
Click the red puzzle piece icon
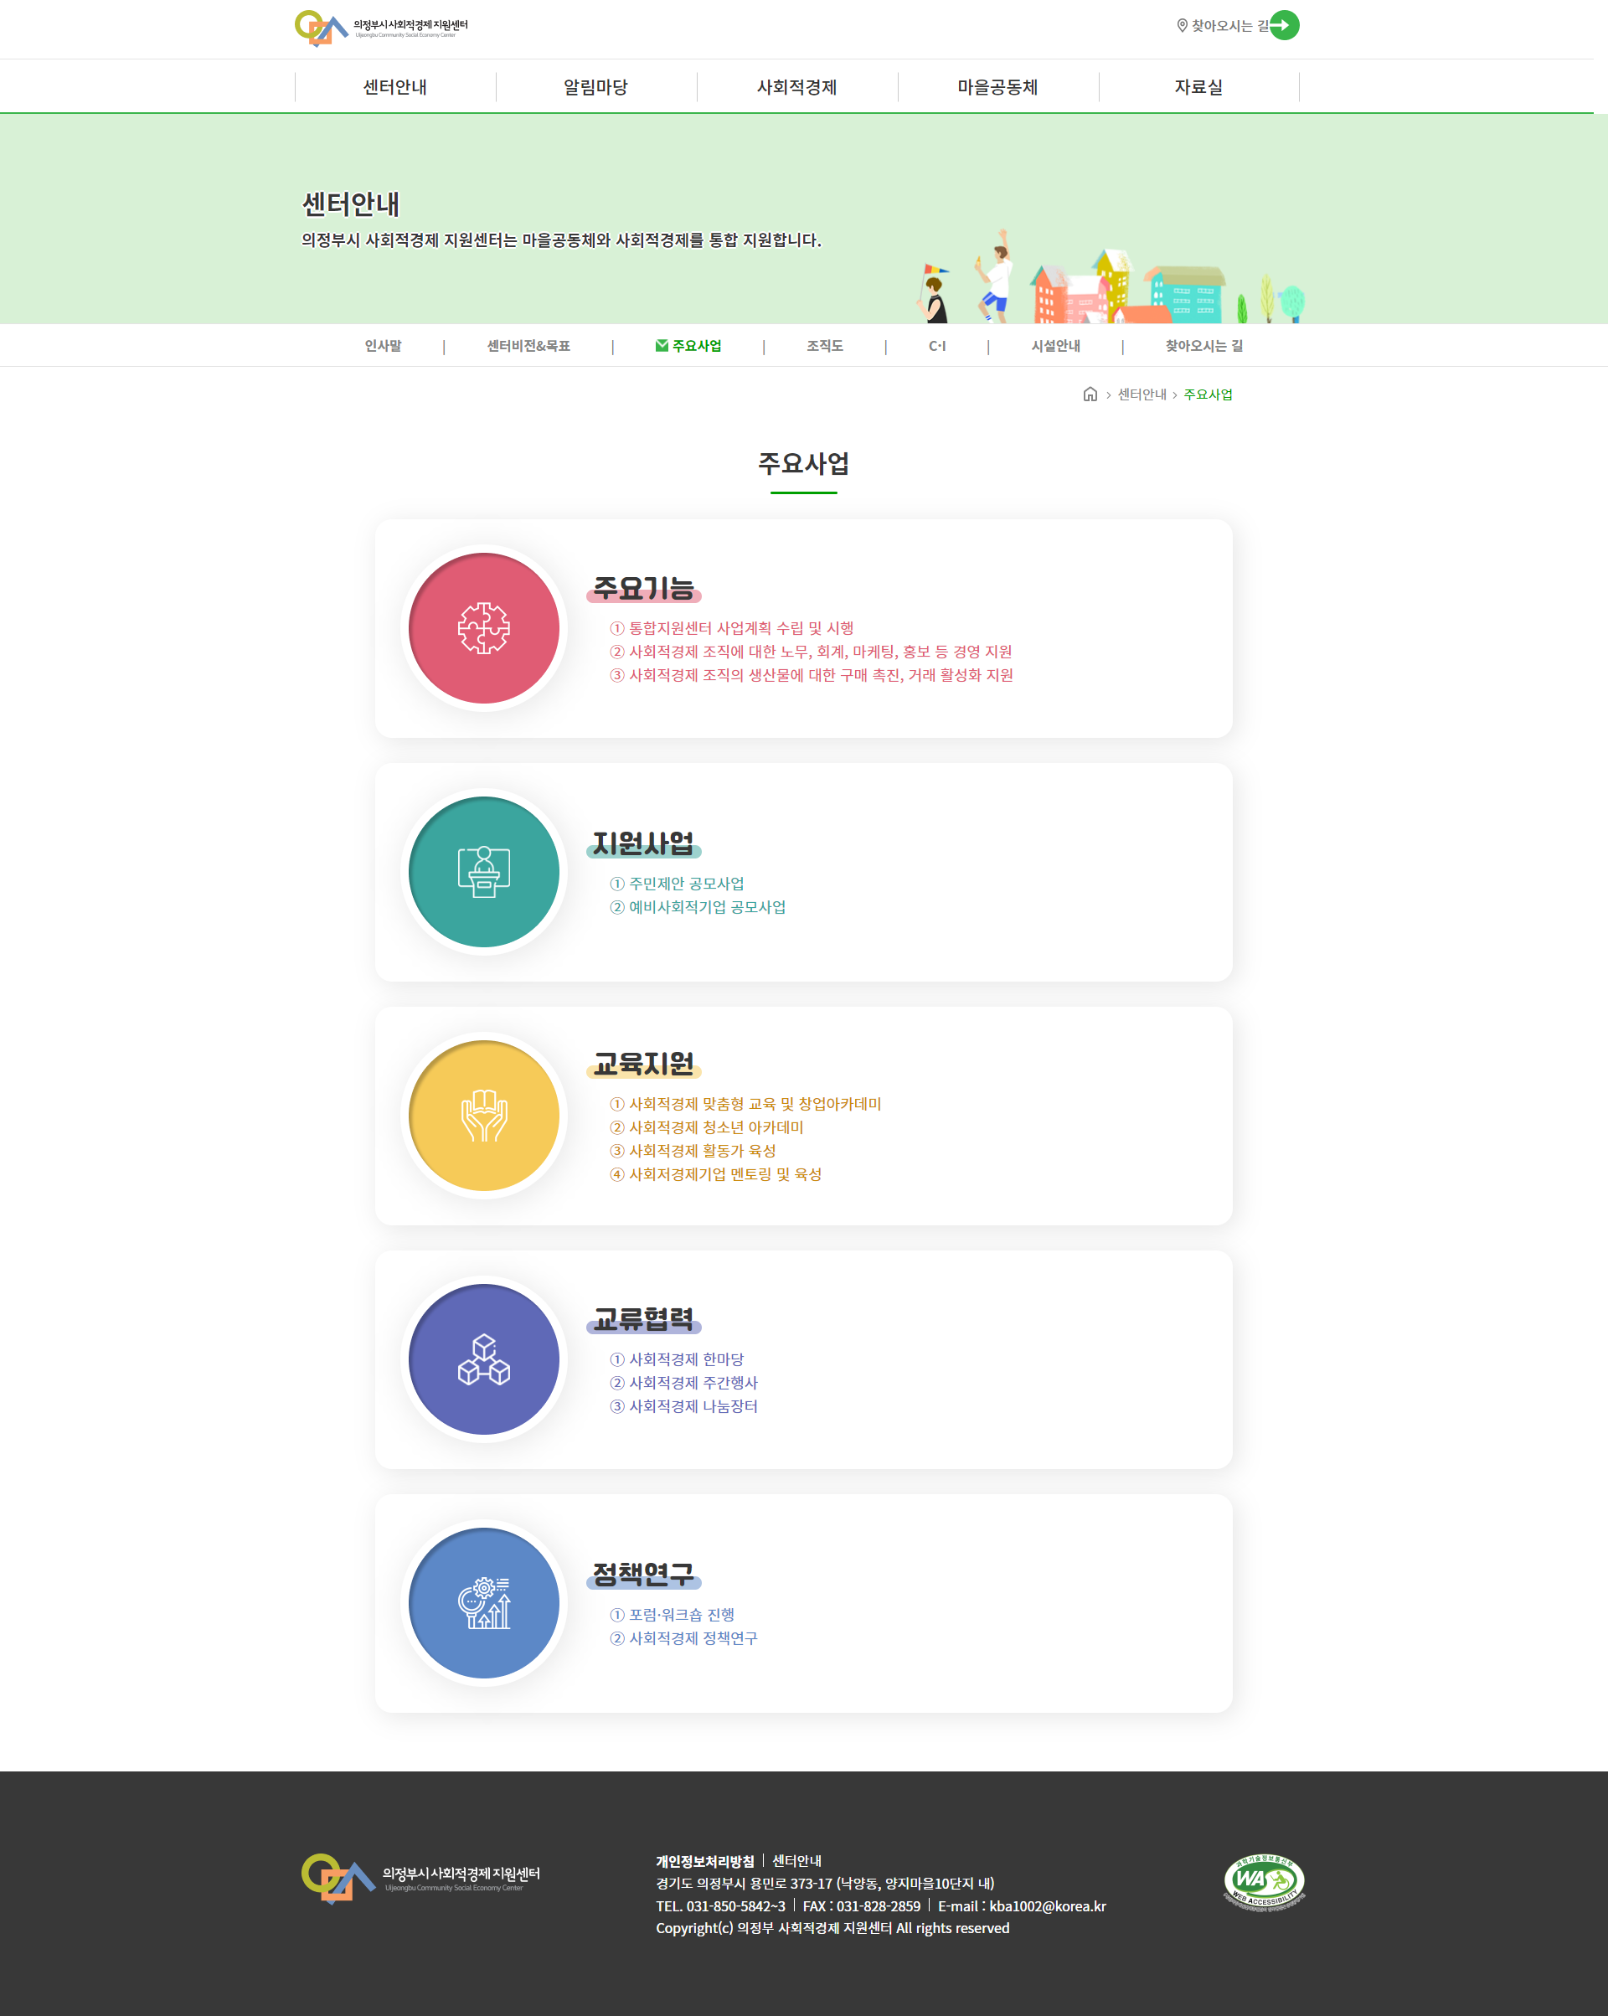[x=483, y=628]
